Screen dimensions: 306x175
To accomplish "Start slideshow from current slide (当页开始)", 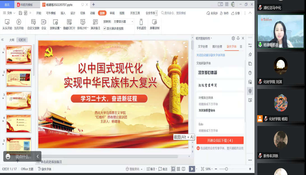I will 19,24.
